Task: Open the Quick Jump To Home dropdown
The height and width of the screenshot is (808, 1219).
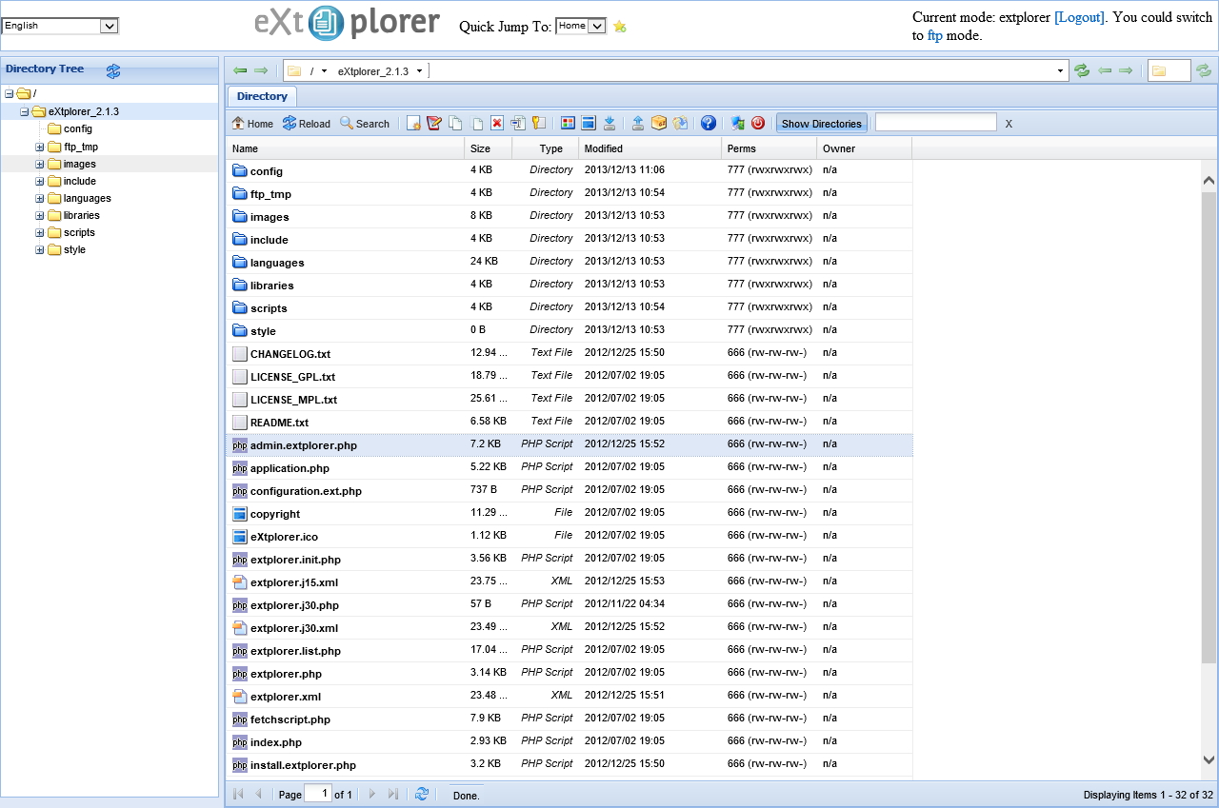Action: pos(581,26)
